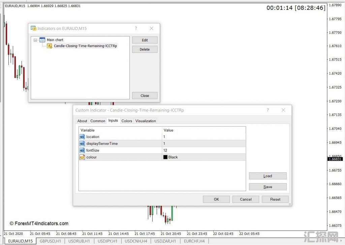The width and height of the screenshot is (345, 245).
Task: Click the black colour swatch value
Action: [165, 157]
